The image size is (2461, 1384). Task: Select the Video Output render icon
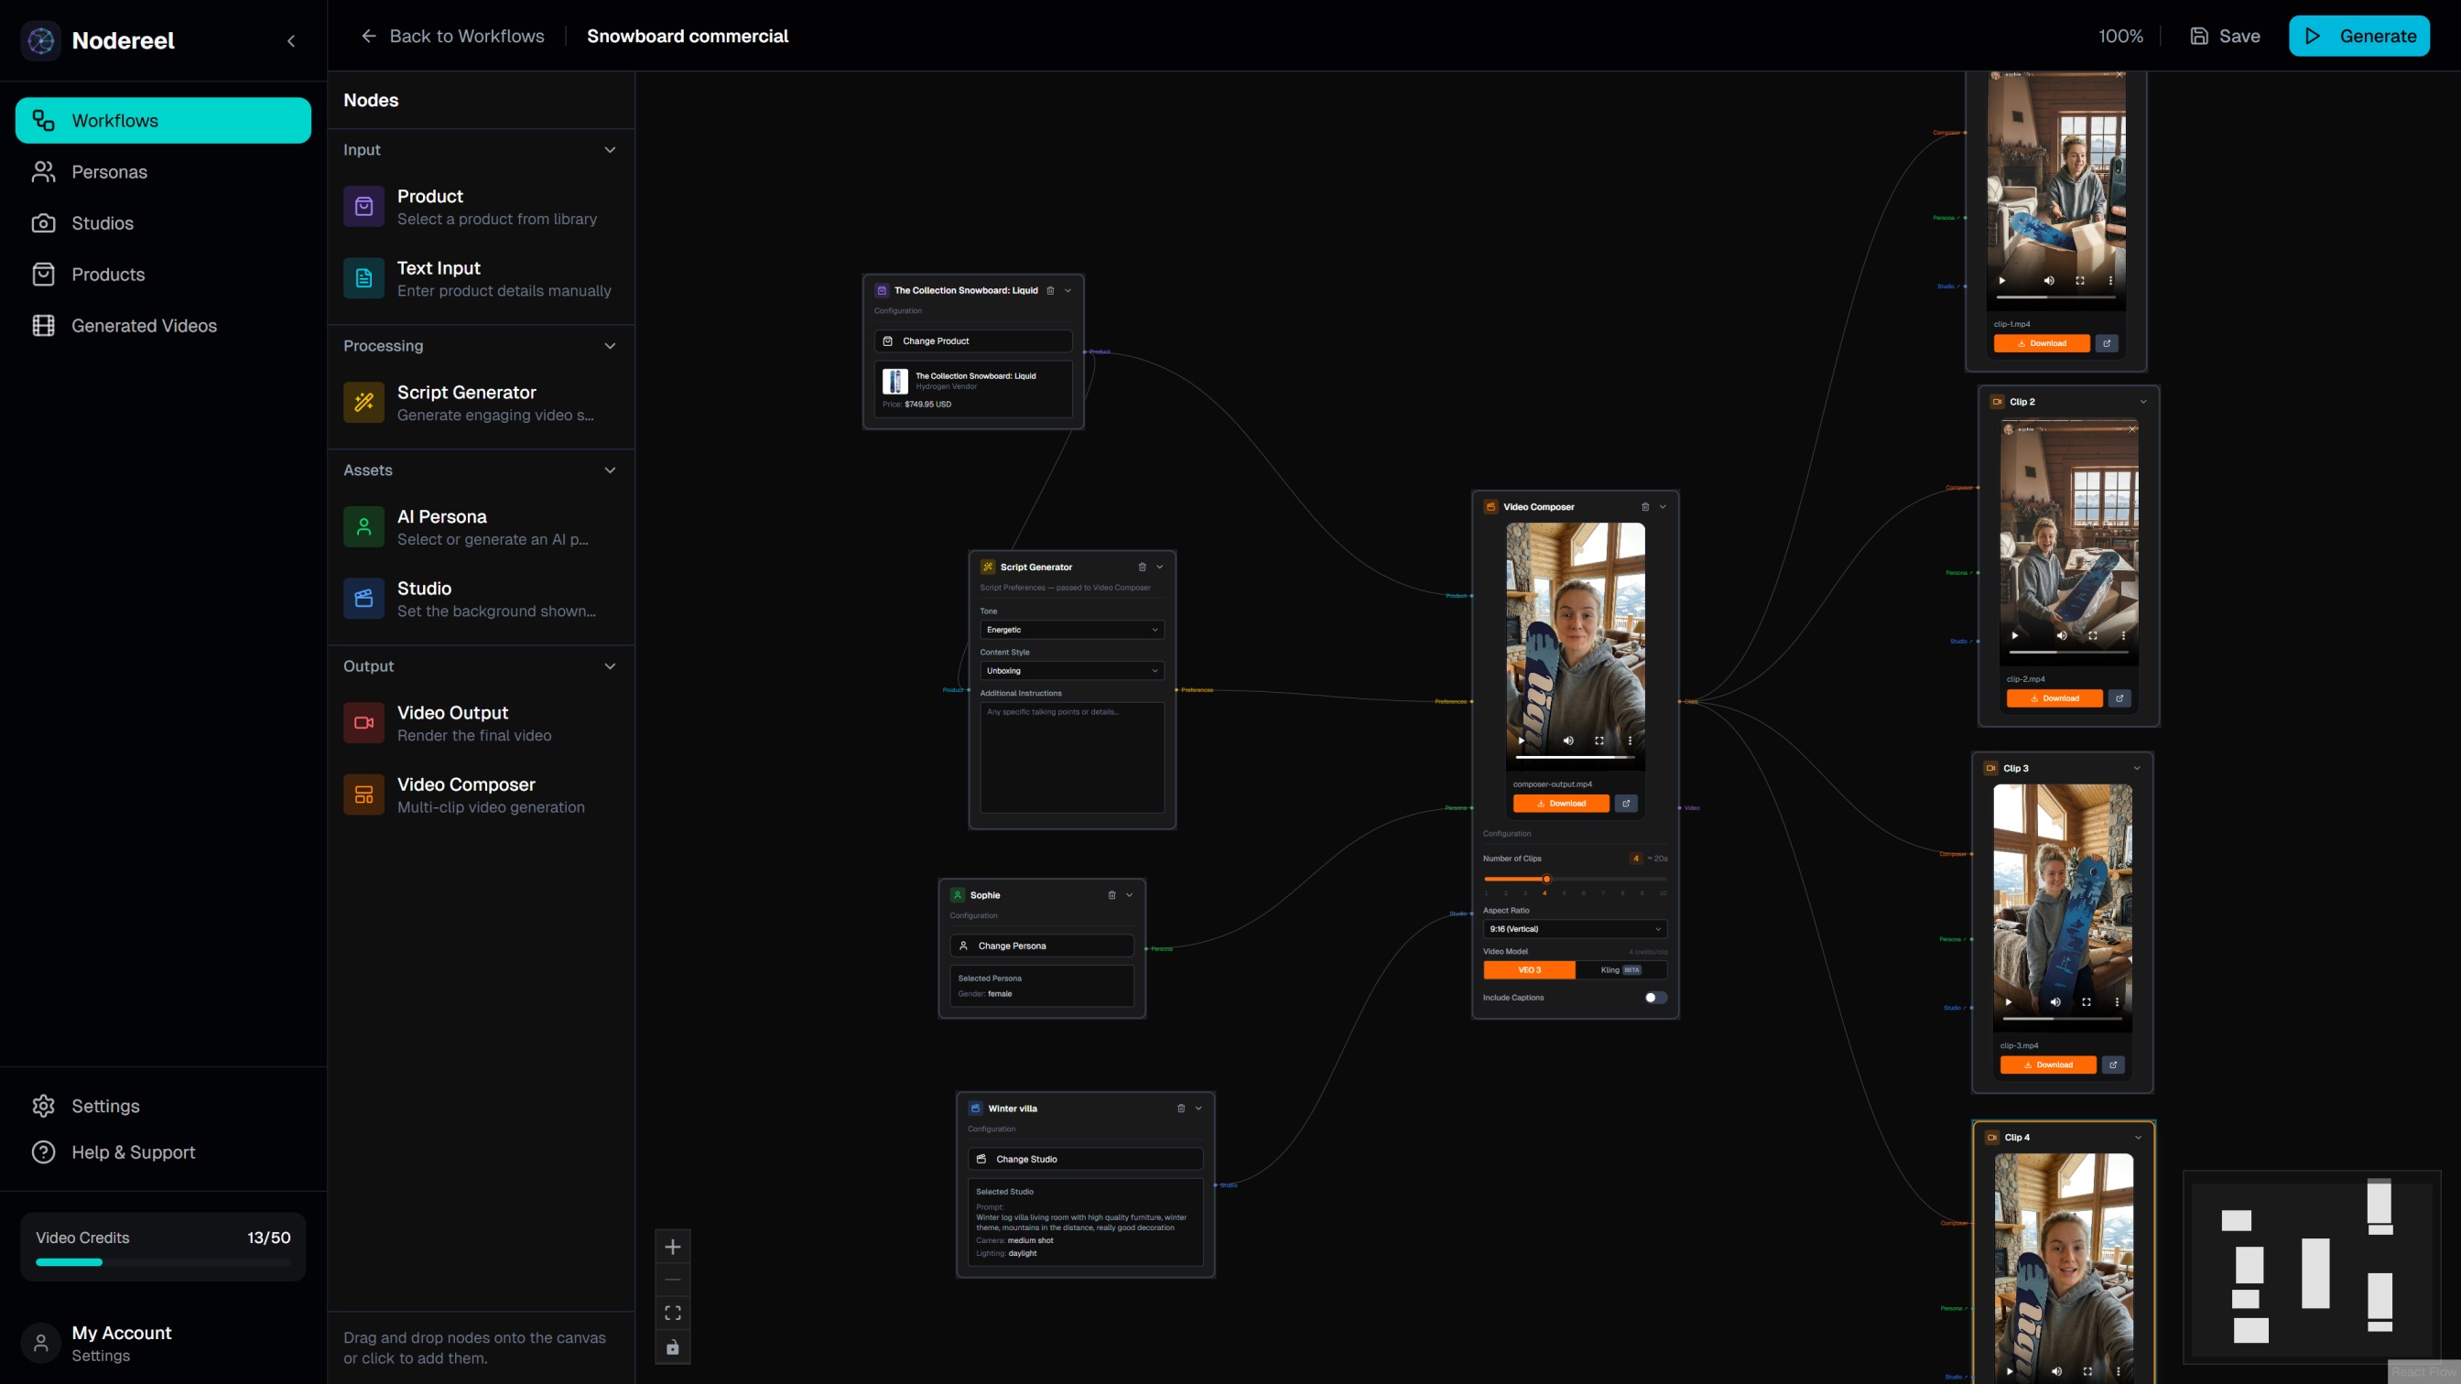(x=363, y=722)
